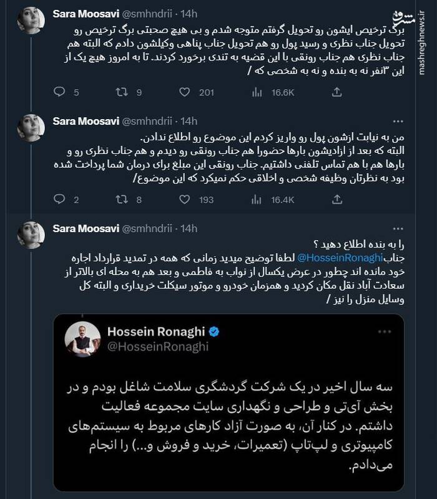Reply to the tweet showing 5 replies
This screenshot has height=499, width=437.
[59, 92]
